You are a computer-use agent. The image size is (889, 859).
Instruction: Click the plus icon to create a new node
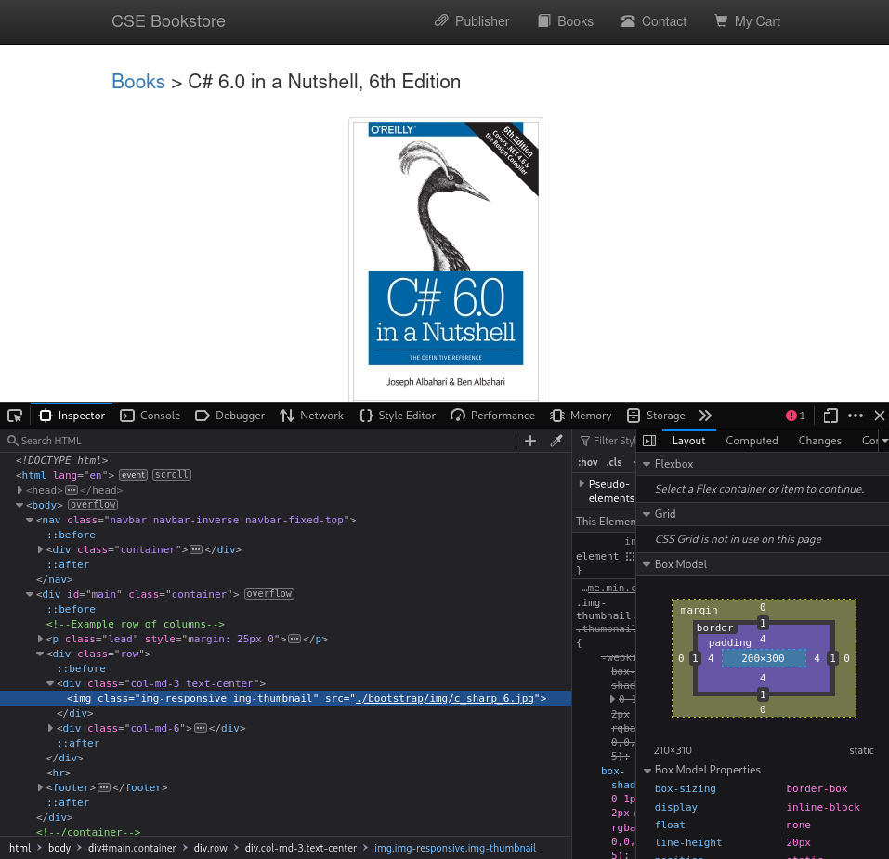[x=530, y=441]
